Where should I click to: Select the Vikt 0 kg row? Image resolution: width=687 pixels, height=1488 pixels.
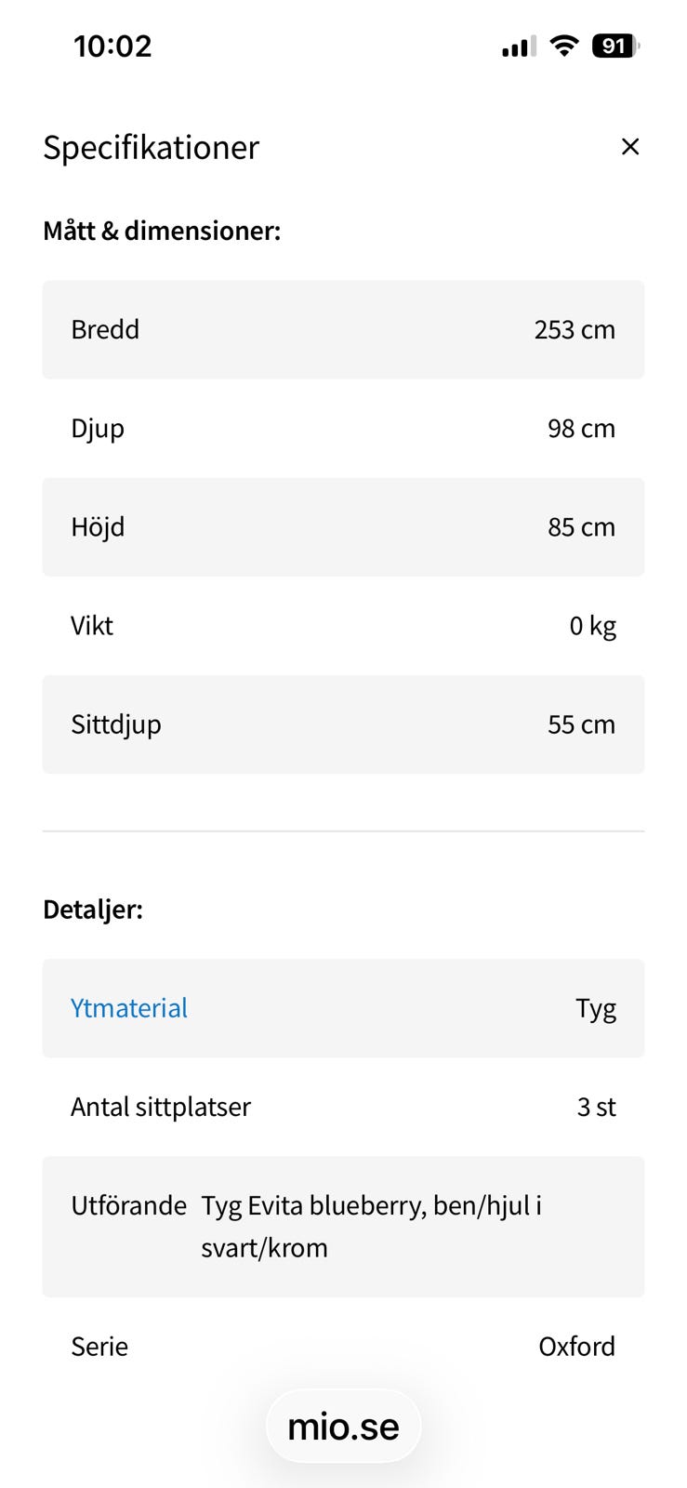click(x=343, y=626)
